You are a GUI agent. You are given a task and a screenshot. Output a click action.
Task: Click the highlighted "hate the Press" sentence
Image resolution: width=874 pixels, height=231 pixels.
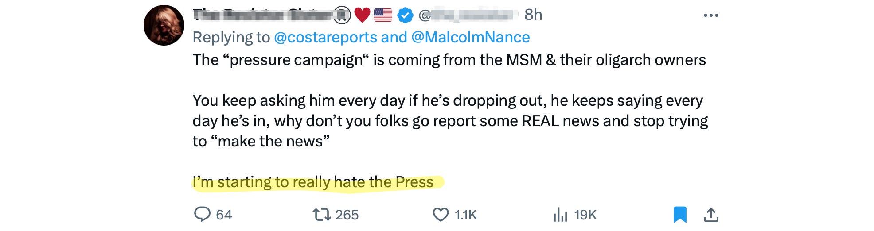(x=313, y=182)
